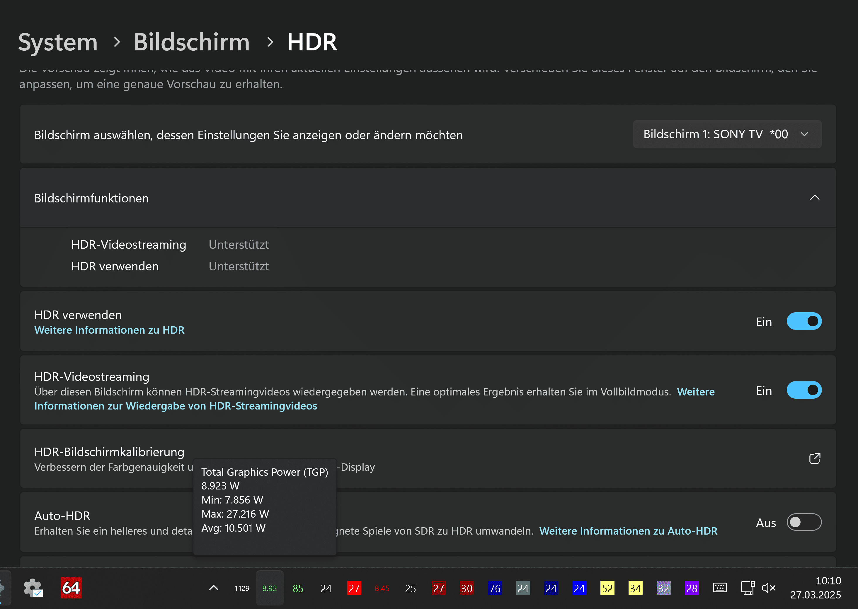This screenshot has width=858, height=609.
Task: Open the touch keyboard tray icon
Action: click(x=720, y=588)
